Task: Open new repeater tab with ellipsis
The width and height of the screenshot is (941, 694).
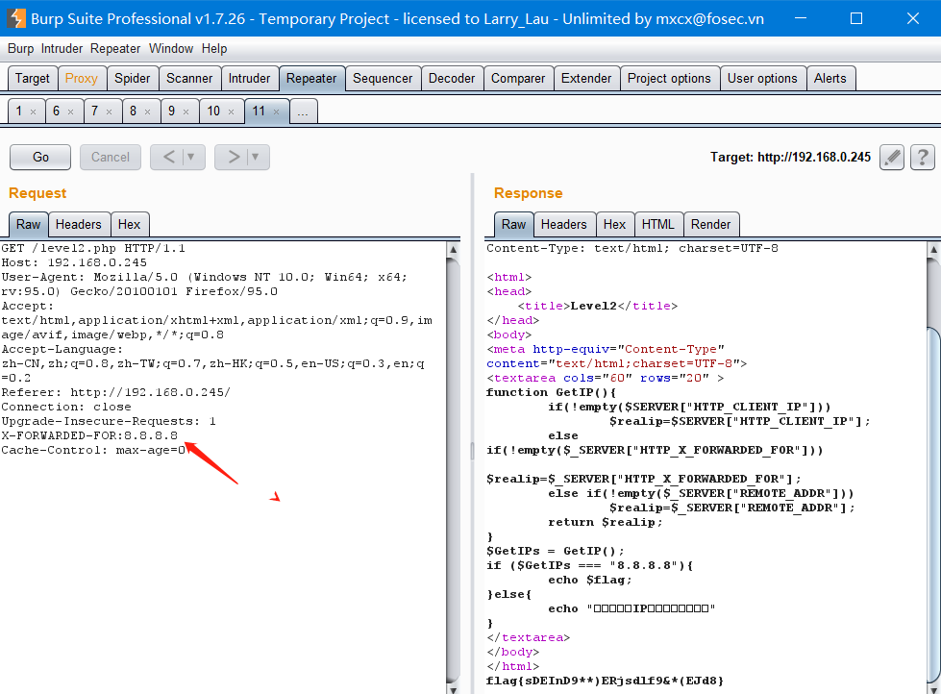Action: click(x=303, y=112)
